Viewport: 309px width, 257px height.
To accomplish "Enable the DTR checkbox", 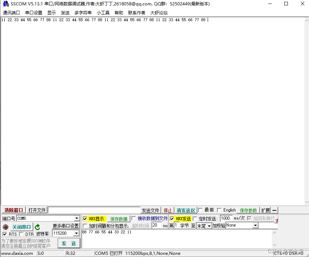I will pos(21,234).
